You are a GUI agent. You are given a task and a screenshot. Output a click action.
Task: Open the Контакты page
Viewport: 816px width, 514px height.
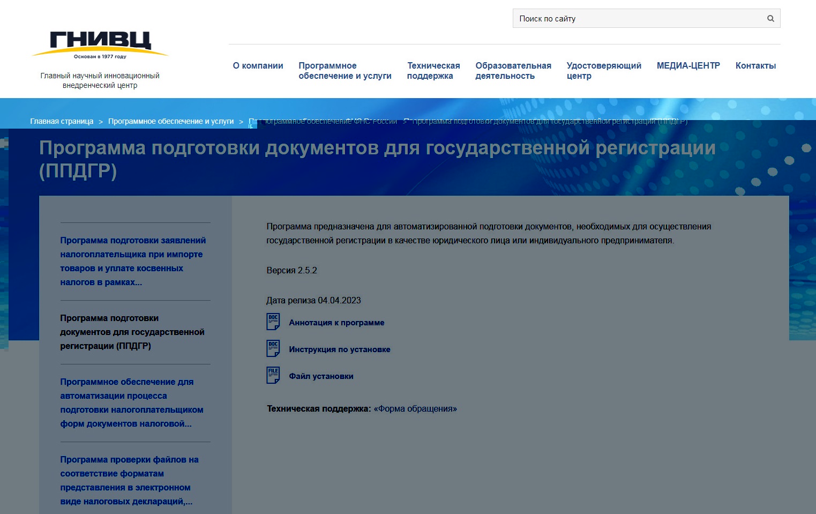point(755,65)
